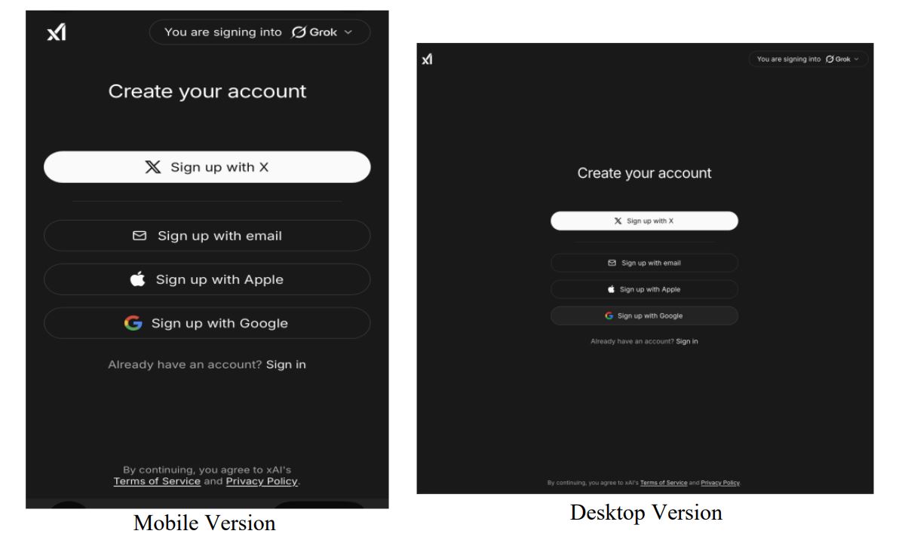The image size is (899, 543).
Task: Select Sign up with Apple in desktop version
Action: click(x=644, y=289)
